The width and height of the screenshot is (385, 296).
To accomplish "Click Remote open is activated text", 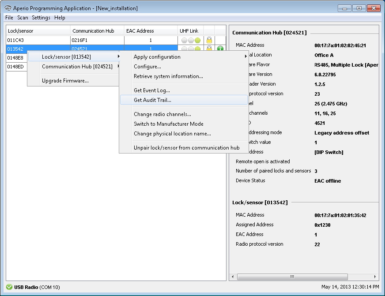I will click(263, 161).
